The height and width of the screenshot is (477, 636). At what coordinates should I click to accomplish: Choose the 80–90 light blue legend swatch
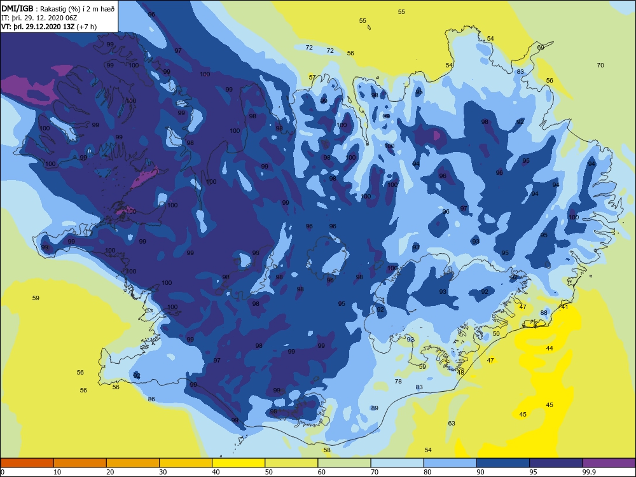click(x=450, y=463)
